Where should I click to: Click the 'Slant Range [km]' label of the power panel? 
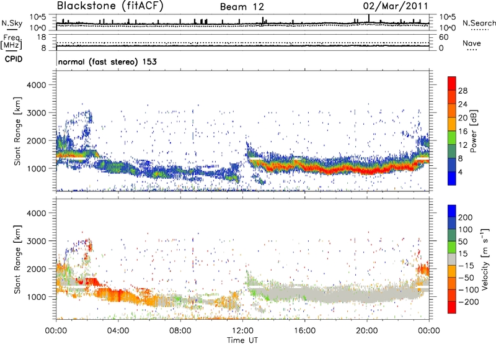pos(17,131)
